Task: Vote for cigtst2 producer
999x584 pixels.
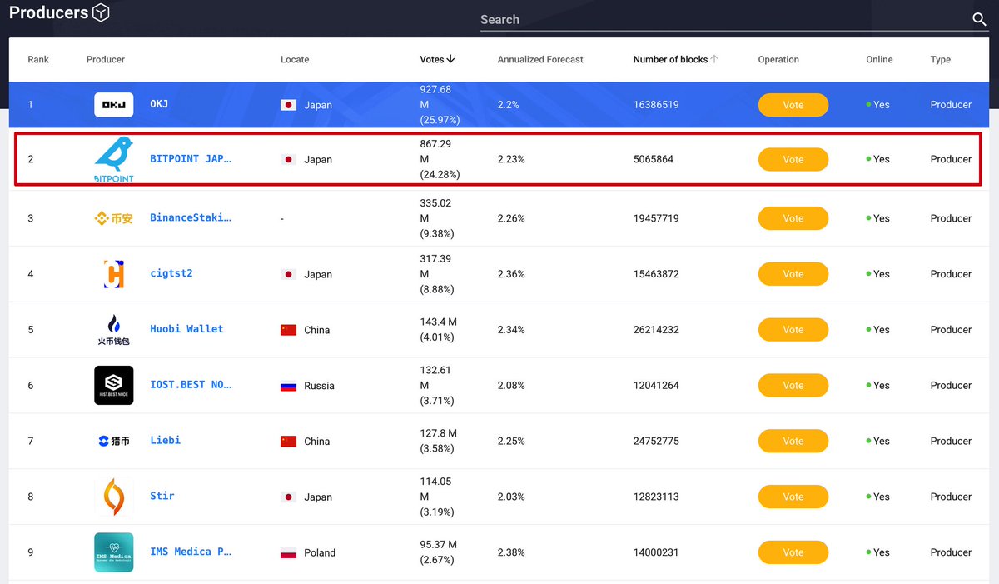Action: pyautogui.click(x=793, y=274)
